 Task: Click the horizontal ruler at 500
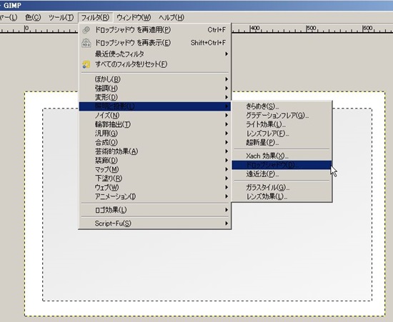coord(307,29)
